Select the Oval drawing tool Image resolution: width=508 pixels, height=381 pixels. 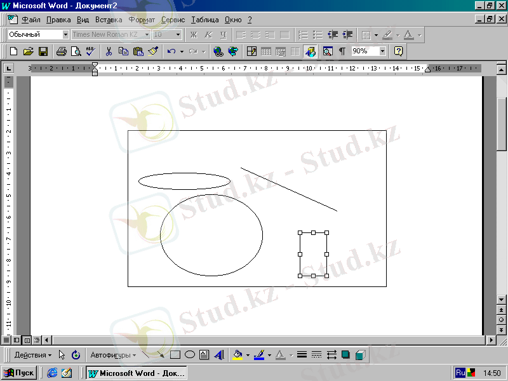(189, 355)
